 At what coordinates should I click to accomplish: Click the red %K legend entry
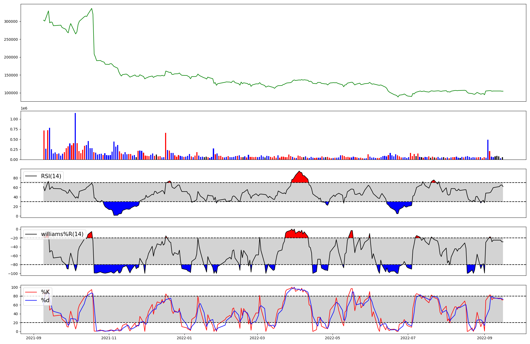pos(45,292)
